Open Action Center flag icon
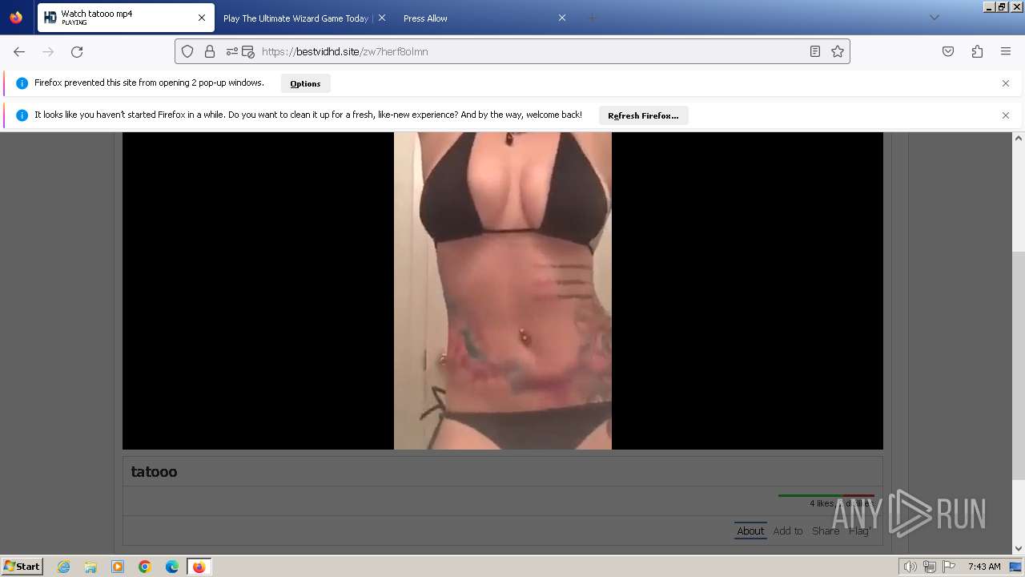The width and height of the screenshot is (1025, 577). pos(948,567)
